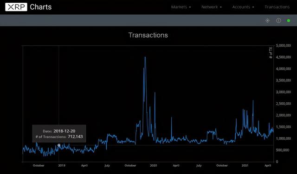Viewport: 297px width, 174px height.
Task: Click the 4,500,000 y-axis label
Action: pyautogui.click(x=284, y=57)
